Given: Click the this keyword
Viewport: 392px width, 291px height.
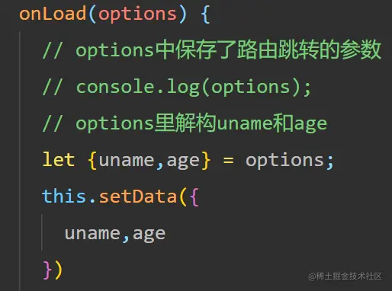Looking at the screenshot, I should point(64,197).
